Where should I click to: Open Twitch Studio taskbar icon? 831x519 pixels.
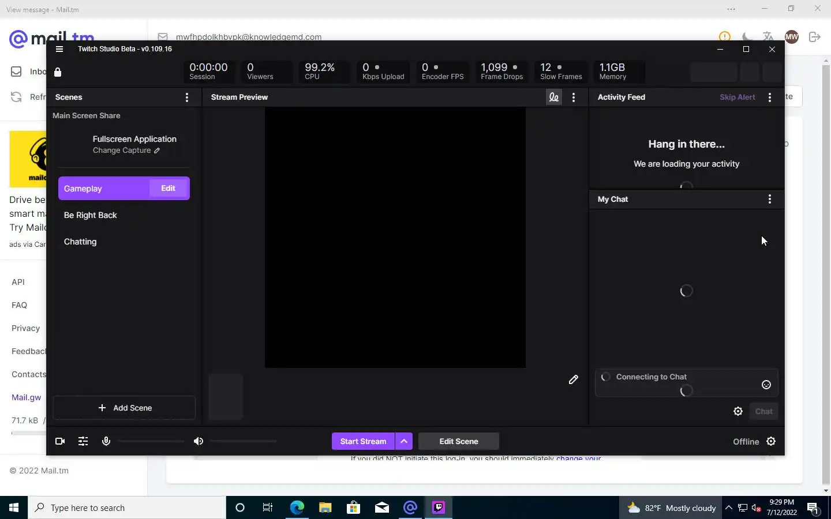[x=439, y=507]
